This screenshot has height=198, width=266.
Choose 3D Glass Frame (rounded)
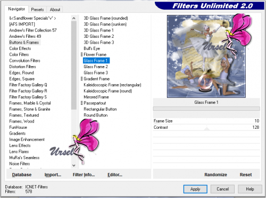tap(106, 18)
